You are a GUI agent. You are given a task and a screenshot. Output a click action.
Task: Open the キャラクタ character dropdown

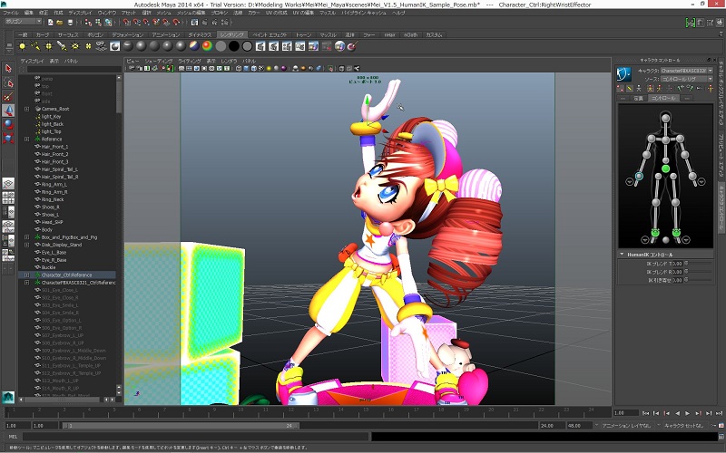pos(687,71)
